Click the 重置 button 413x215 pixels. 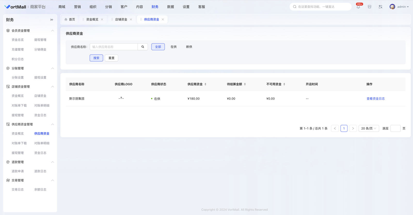click(x=112, y=58)
